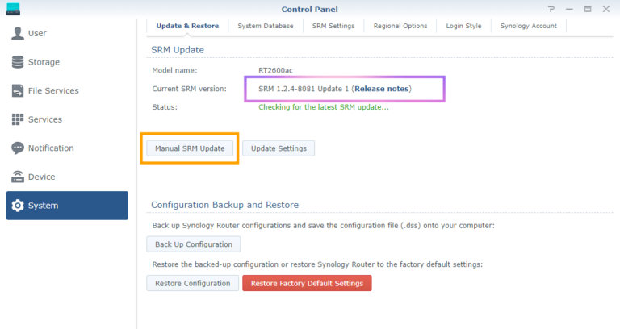
Task: Switch to the System Database tab
Action: pos(266,26)
